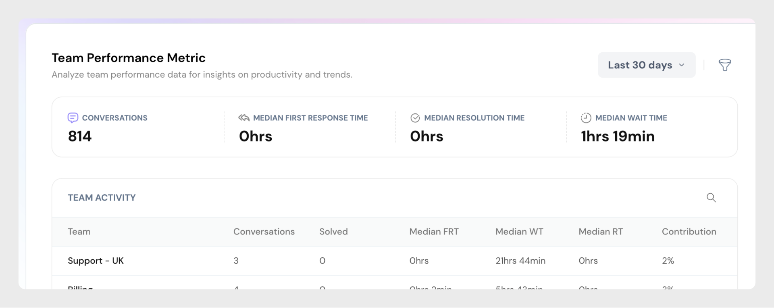Screen dimensions: 774x308
Task: Click the Contribution column header
Action: click(689, 232)
